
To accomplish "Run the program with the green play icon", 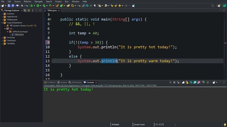I will (38, 6).
